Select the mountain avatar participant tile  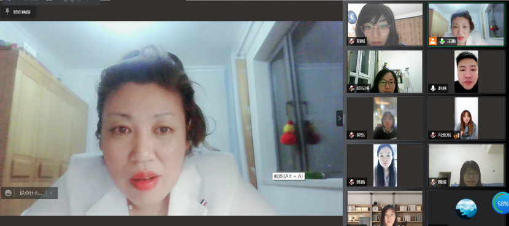tap(466, 208)
